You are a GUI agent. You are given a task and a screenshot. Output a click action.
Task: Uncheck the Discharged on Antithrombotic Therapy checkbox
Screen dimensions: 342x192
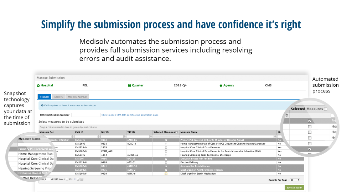166,170
